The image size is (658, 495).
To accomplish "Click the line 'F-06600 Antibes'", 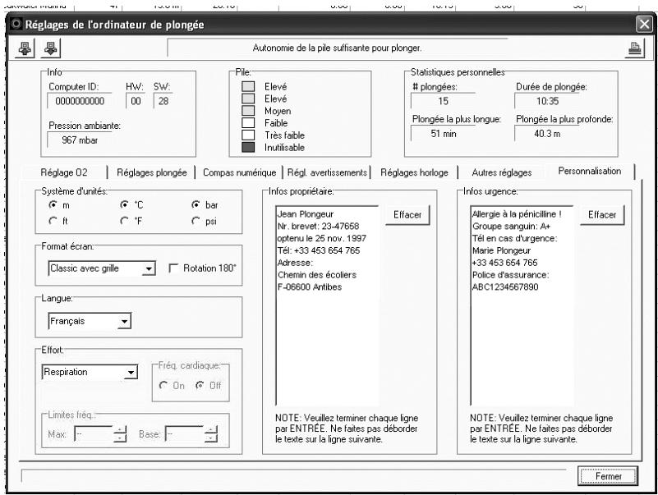I will pos(309,287).
